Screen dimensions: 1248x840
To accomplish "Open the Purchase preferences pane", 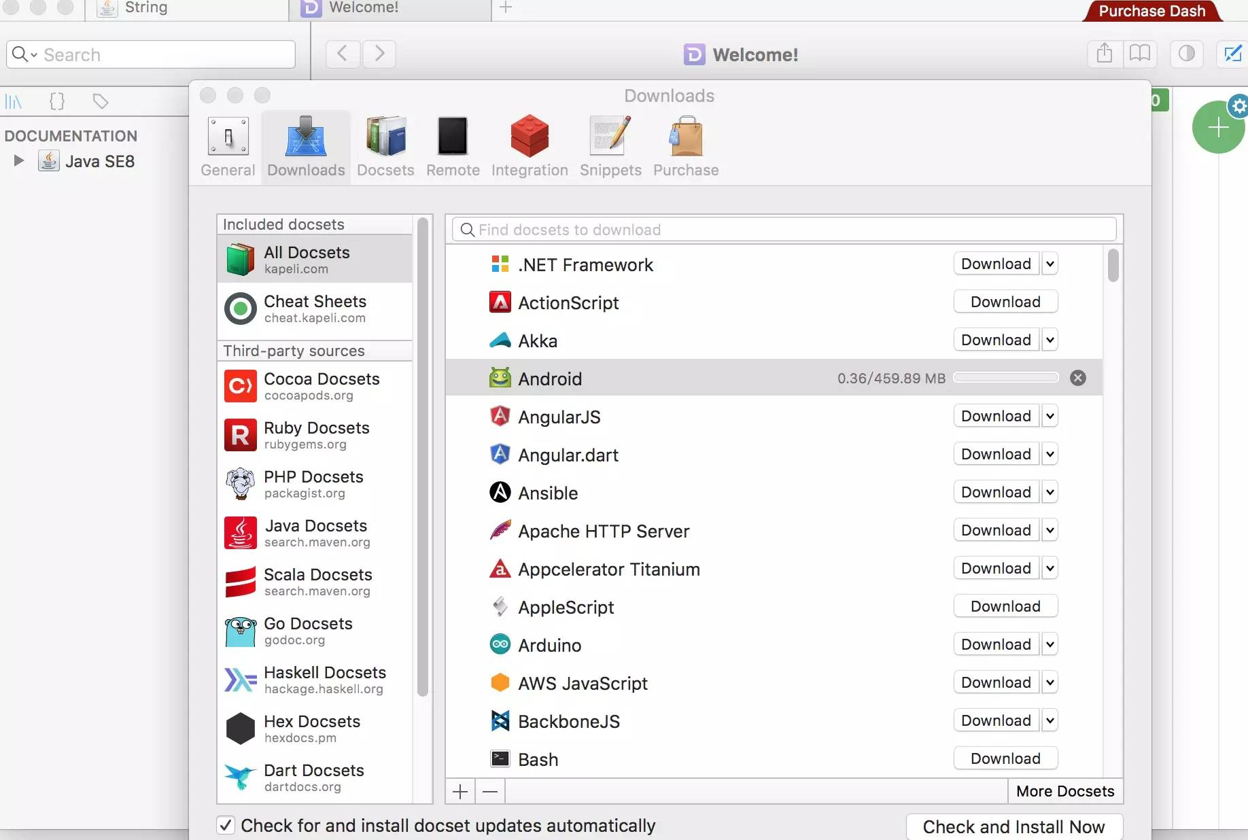I will (x=686, y=147).
